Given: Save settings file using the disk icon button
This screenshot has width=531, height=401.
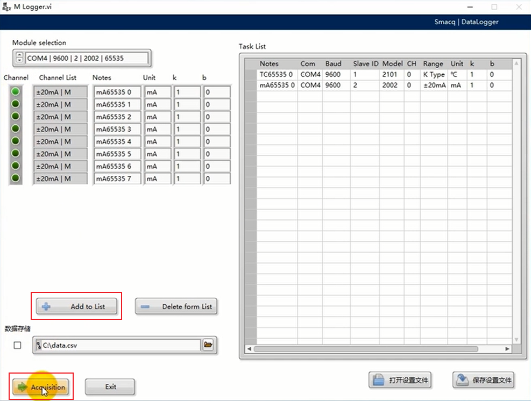Looking at the screenshot, I should pos(483,380).
